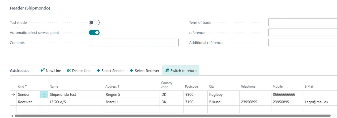Click the Postcode column header
Viewport: 337px width, 118px height.
point(191,87)
